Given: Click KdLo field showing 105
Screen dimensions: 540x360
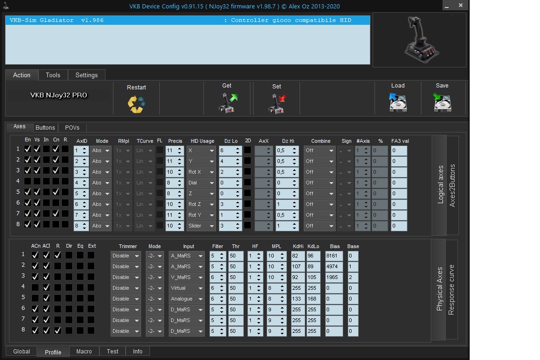Looking at the screenshot, I should coord(313,277).
